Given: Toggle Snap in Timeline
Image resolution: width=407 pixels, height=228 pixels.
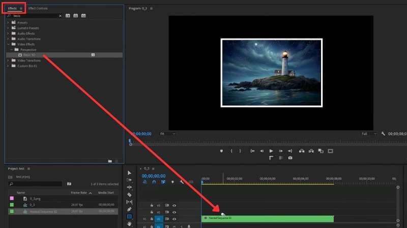Looking at the screenshot, I should [154, 182].
